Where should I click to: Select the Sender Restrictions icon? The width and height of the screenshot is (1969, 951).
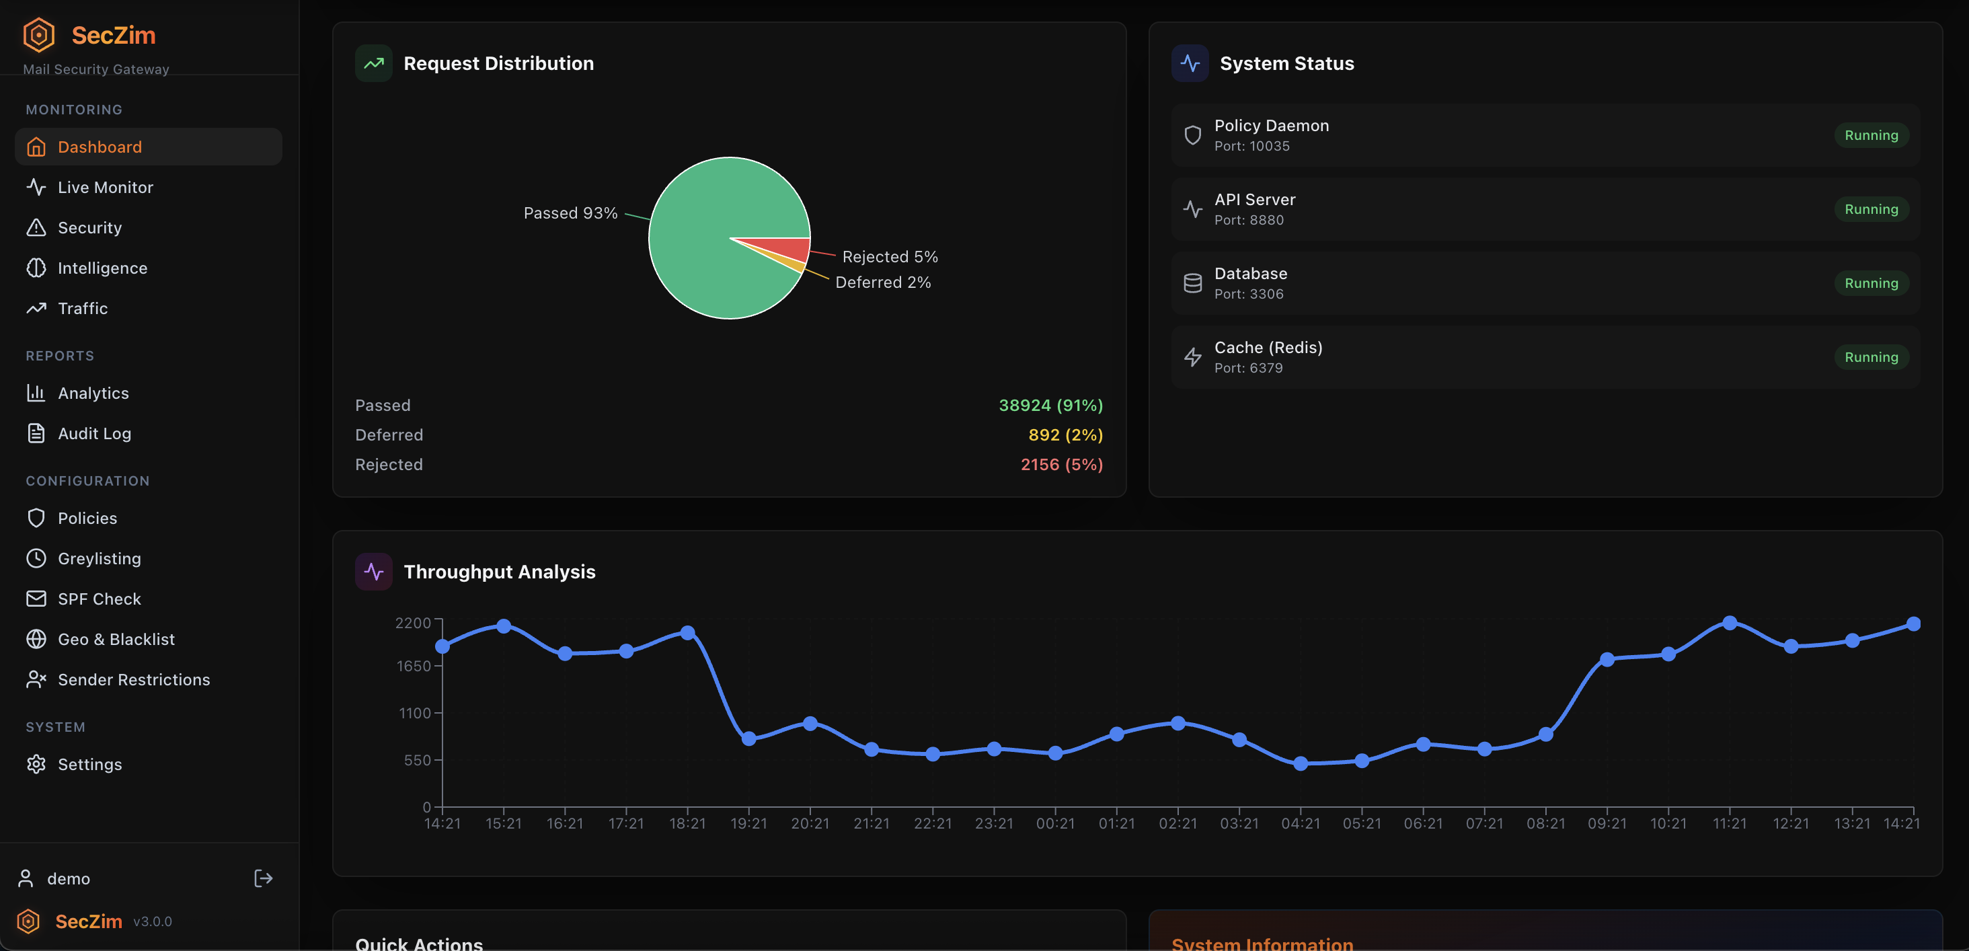[x=36, y=679]
